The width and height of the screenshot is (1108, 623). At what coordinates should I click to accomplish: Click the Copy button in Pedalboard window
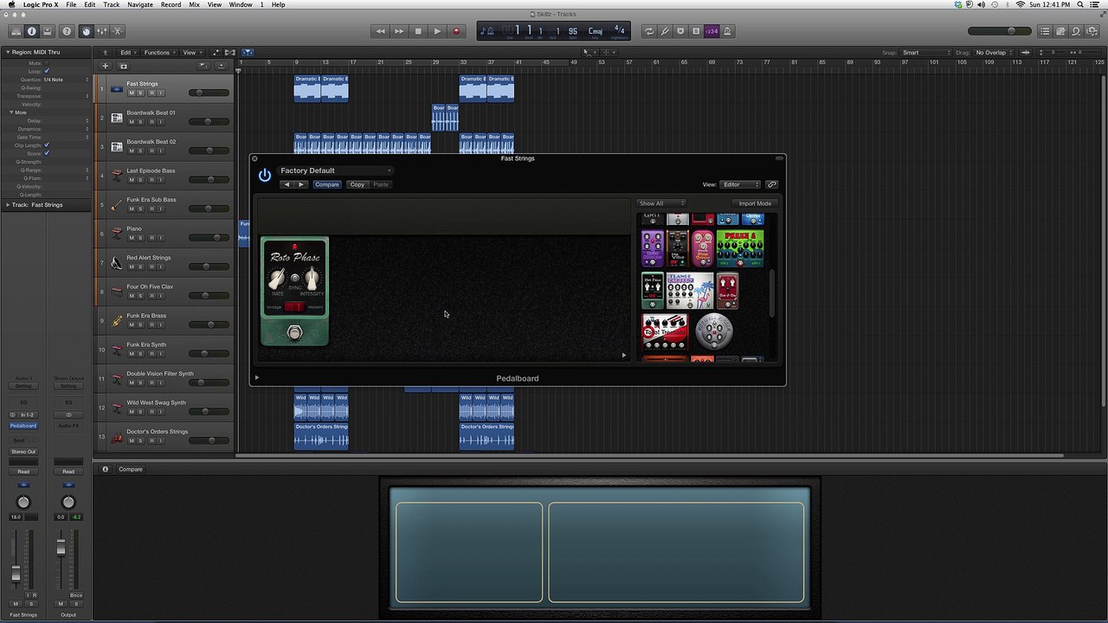pos(357,184)
